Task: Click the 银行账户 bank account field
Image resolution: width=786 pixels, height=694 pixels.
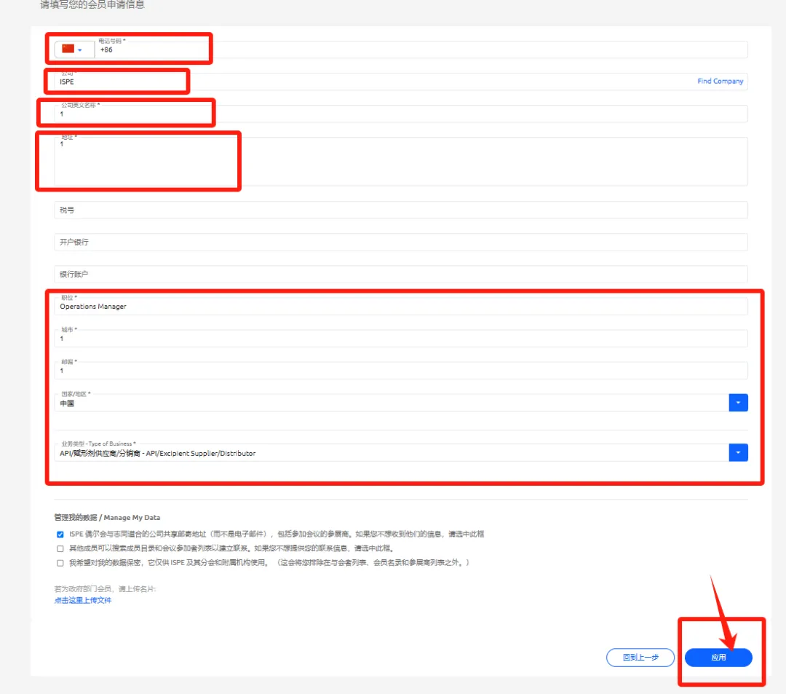Action: 400,275
